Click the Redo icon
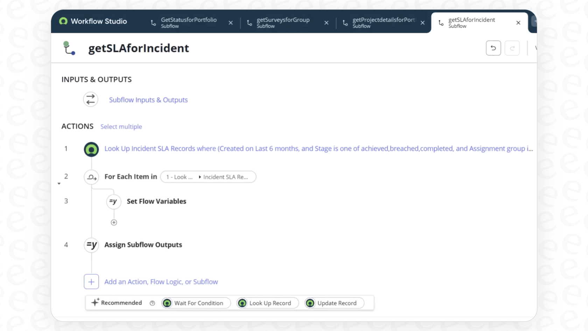The height and width of the screenshot is (331, 588). (x=512, y=48)
